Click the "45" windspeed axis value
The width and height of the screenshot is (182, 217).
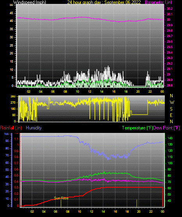click(x=11, y=13)
